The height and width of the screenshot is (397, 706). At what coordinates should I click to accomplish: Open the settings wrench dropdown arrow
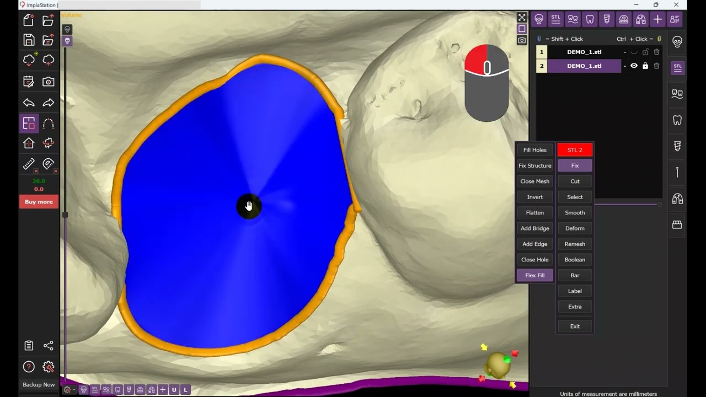[74, 390]
